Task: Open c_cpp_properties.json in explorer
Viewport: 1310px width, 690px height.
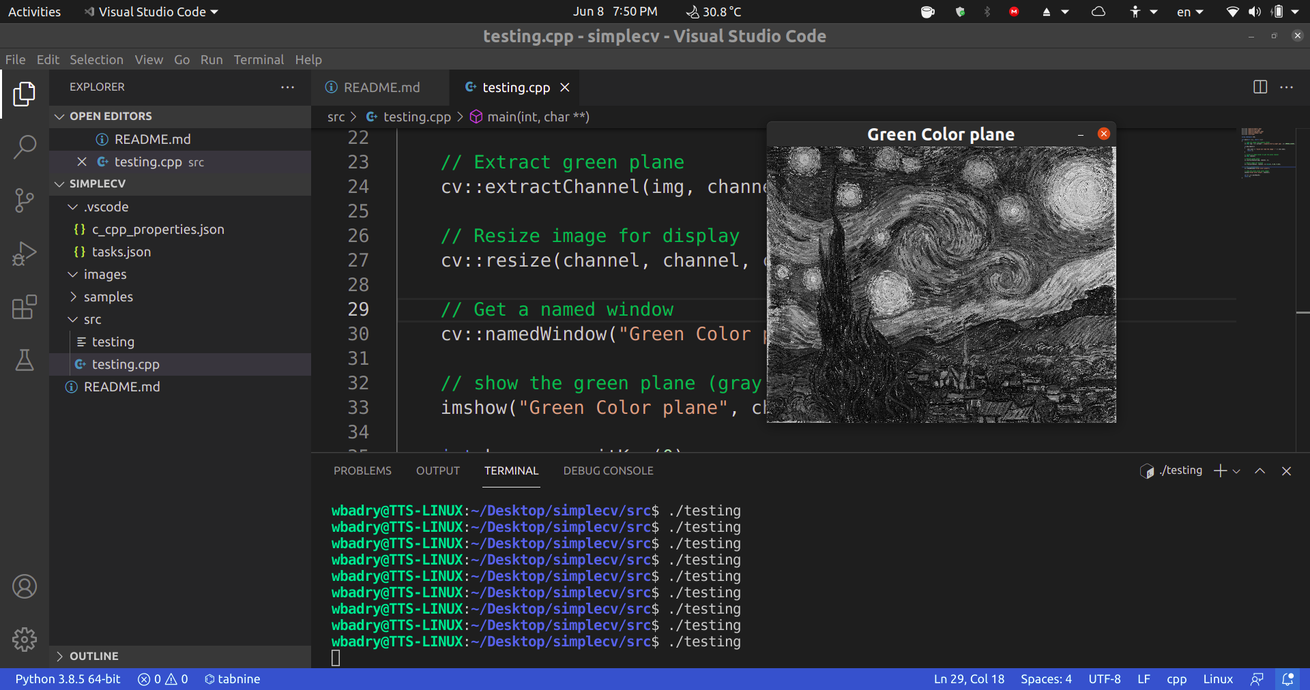Action: (180, 229)
